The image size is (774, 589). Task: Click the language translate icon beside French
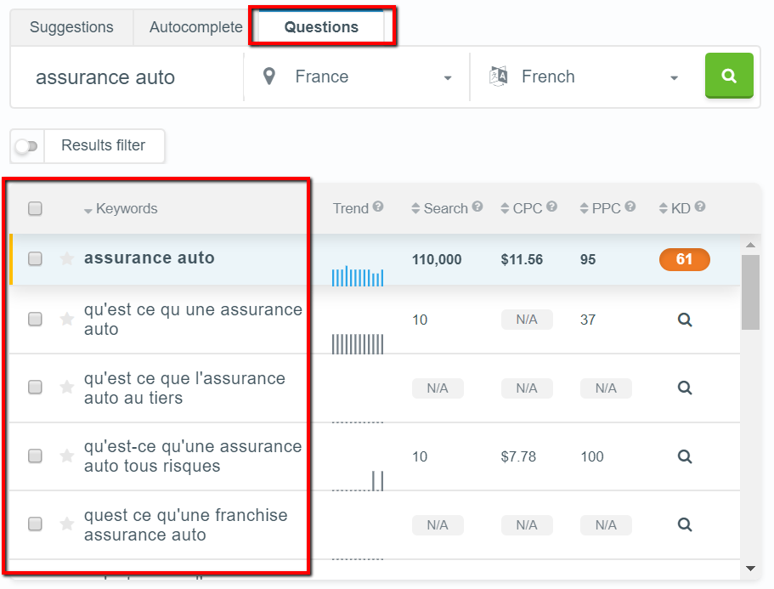(x=498, y=76)
